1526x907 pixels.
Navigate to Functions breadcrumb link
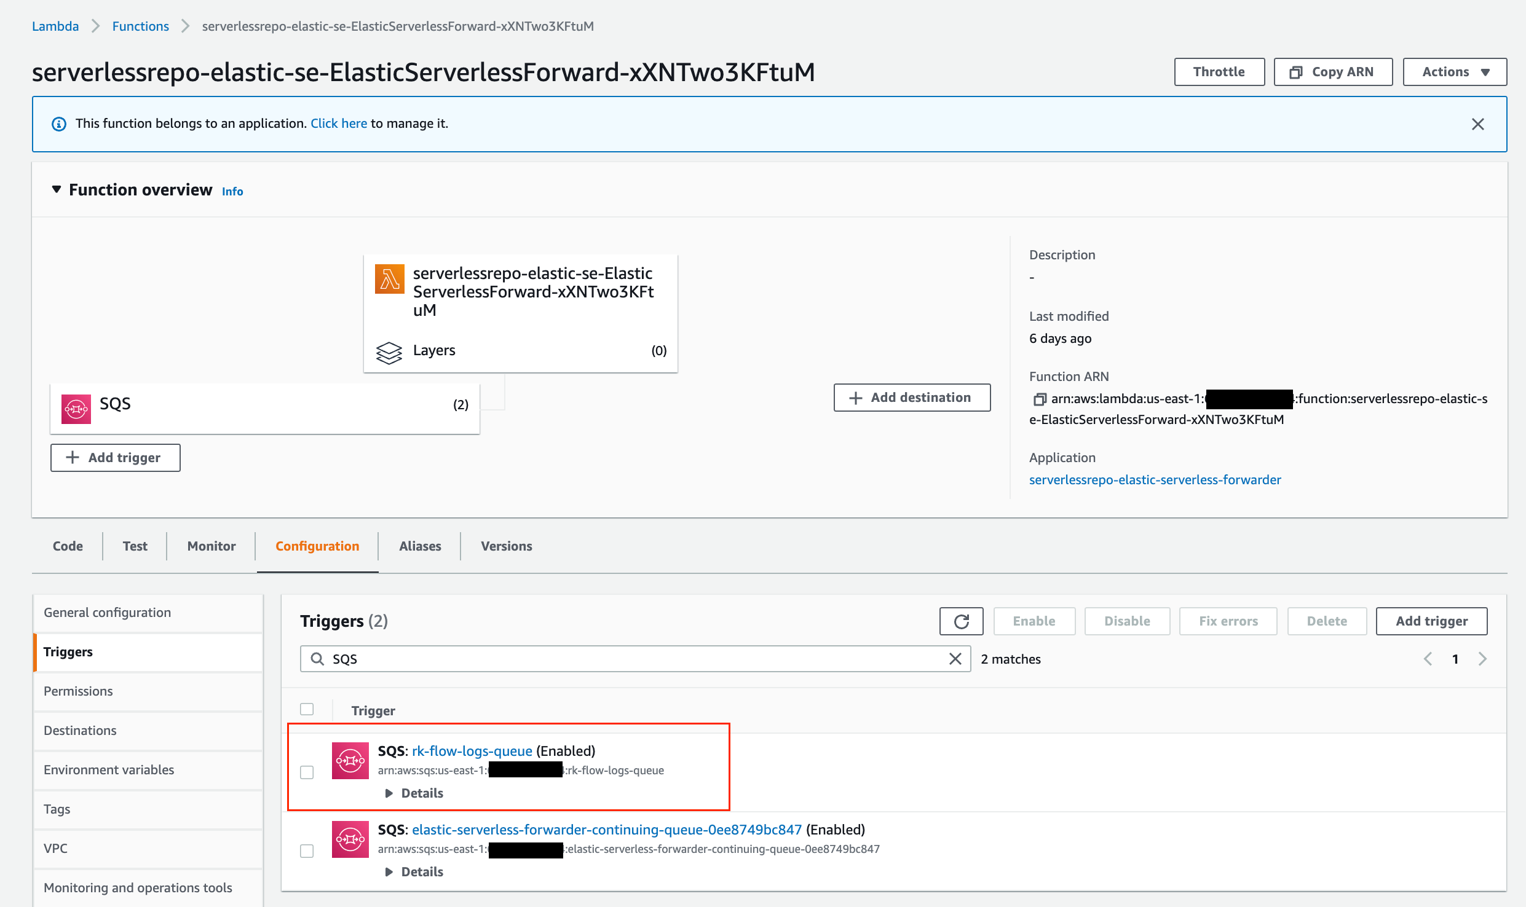coord(140,26)
